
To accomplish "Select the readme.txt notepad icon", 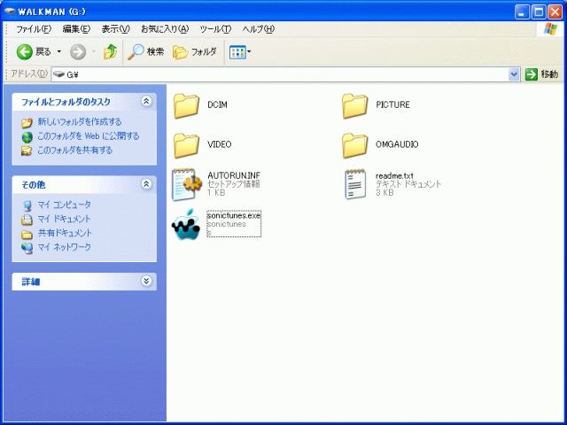I will point(355,184).
